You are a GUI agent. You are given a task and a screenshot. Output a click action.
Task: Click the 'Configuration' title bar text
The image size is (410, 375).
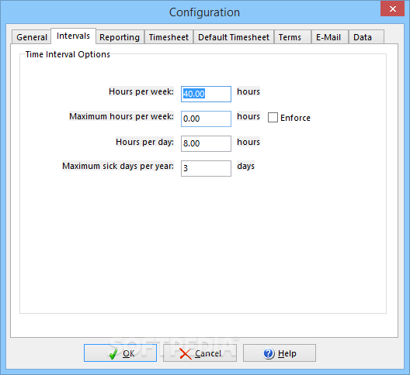click(x=204, y=12)
